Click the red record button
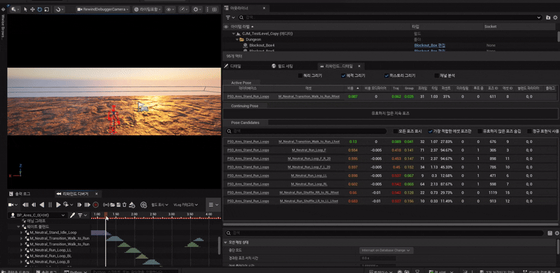 [96, 205]
